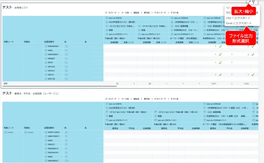Collapse the 姓 cell for row 001225
The height and width of the screenshot is (163, 264).
(x=66, y=67)
